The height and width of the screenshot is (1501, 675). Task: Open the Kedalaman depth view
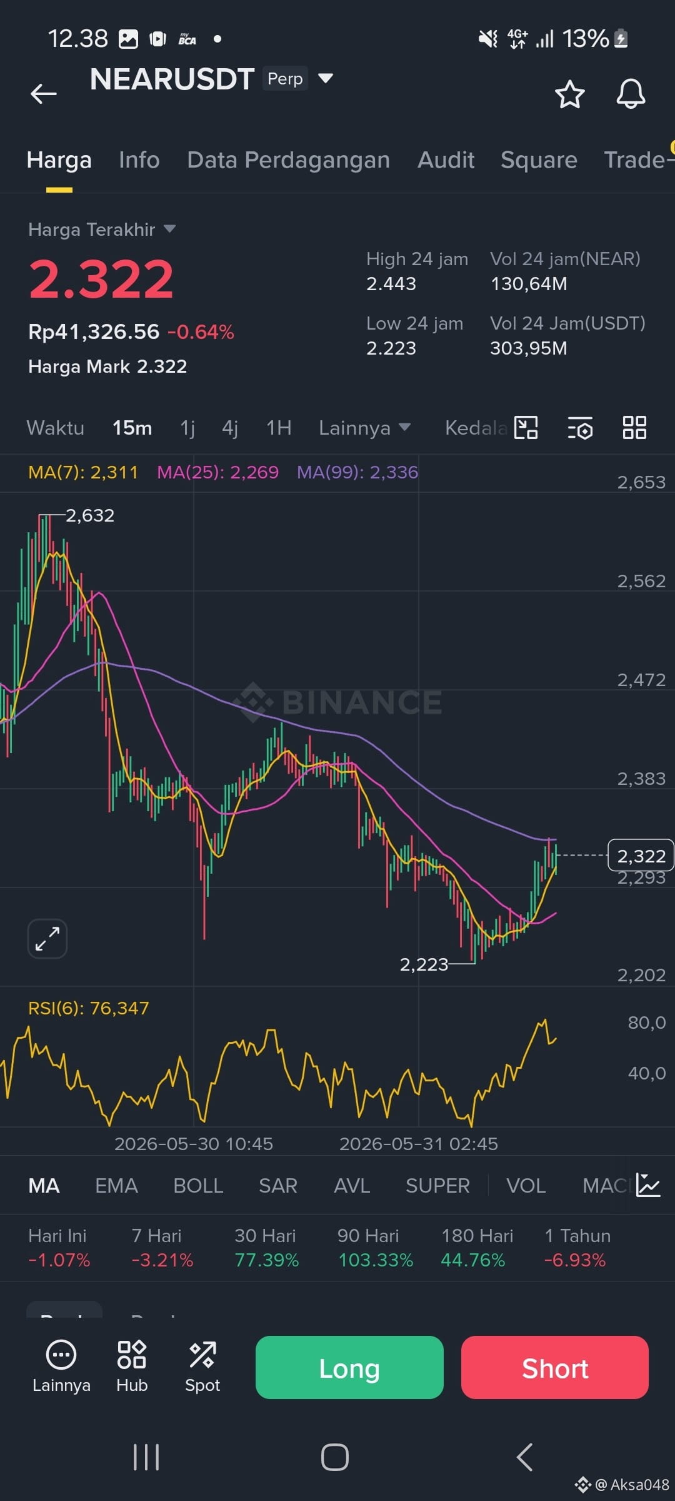point(476,428)
